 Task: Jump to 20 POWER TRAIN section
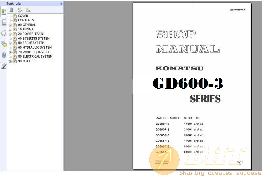pos(31,34)
